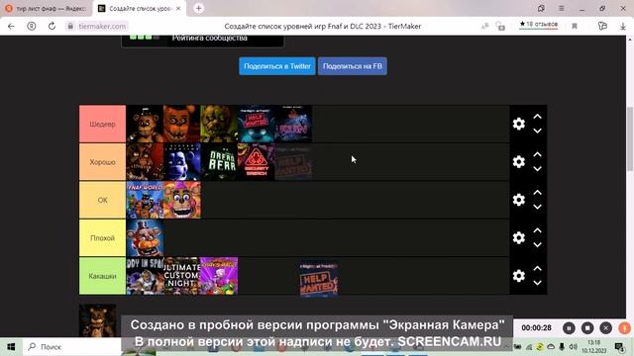Open the Windows notification center
Screen dimensions: 634x356
[619, 347]
